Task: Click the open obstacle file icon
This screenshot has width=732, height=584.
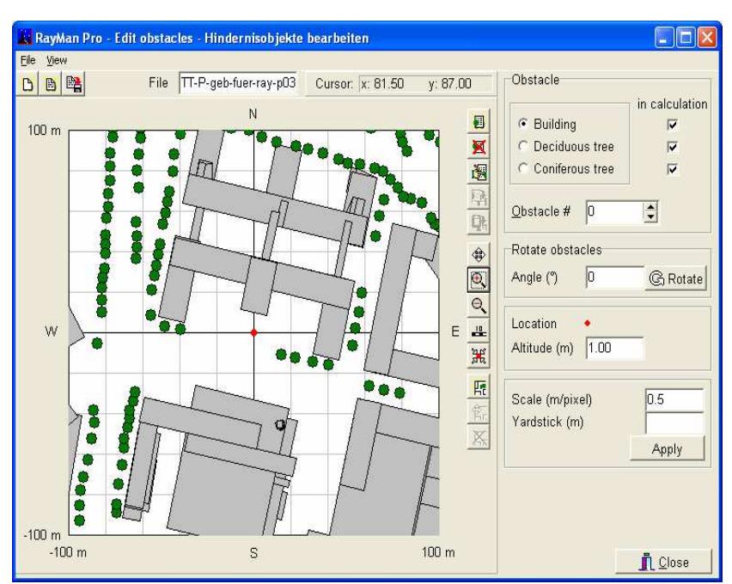Action: click(x=51, y=84)
